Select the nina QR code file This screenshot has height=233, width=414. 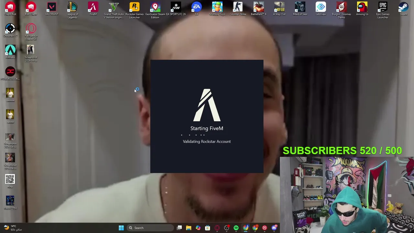10,181
